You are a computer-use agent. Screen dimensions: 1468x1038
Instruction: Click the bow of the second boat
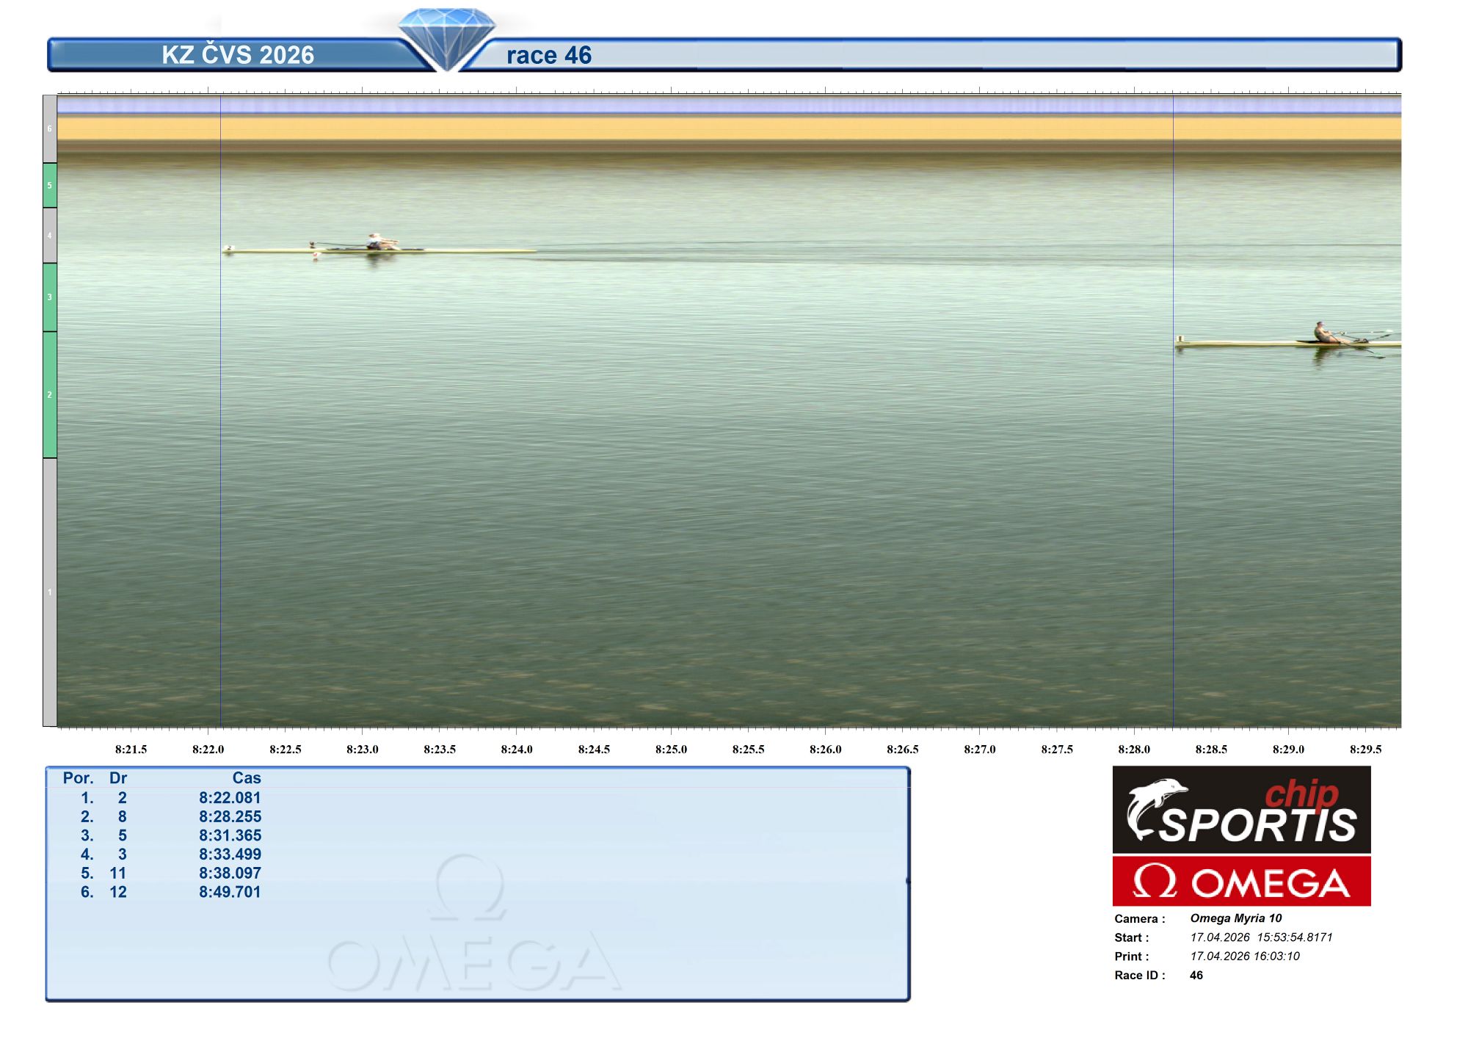coord(1180,341)
